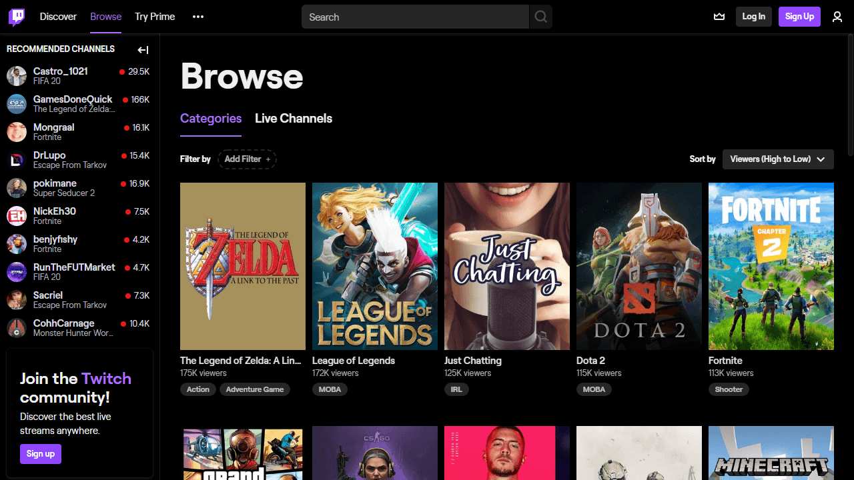854x480 pixels.
Task: Open the Legend of Zelda category cover
Action: (x=243, y=267)
